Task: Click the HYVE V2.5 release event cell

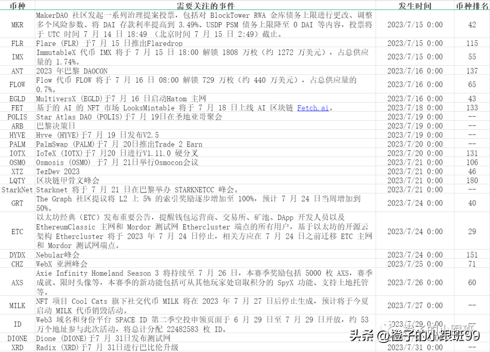Action: [x=206, y=135]
